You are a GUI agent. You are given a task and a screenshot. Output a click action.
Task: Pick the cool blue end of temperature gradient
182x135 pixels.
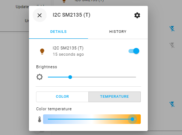(48, 119)
